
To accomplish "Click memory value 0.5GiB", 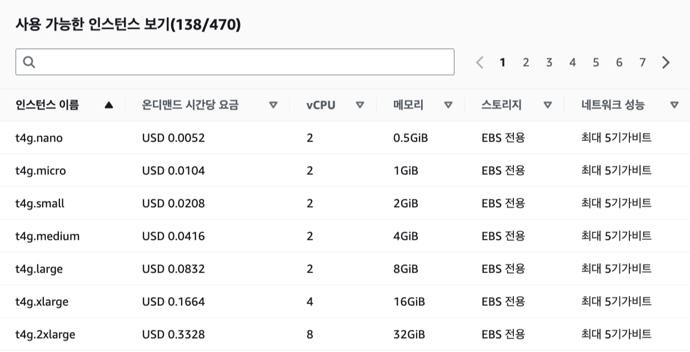I will coord(411,138).
